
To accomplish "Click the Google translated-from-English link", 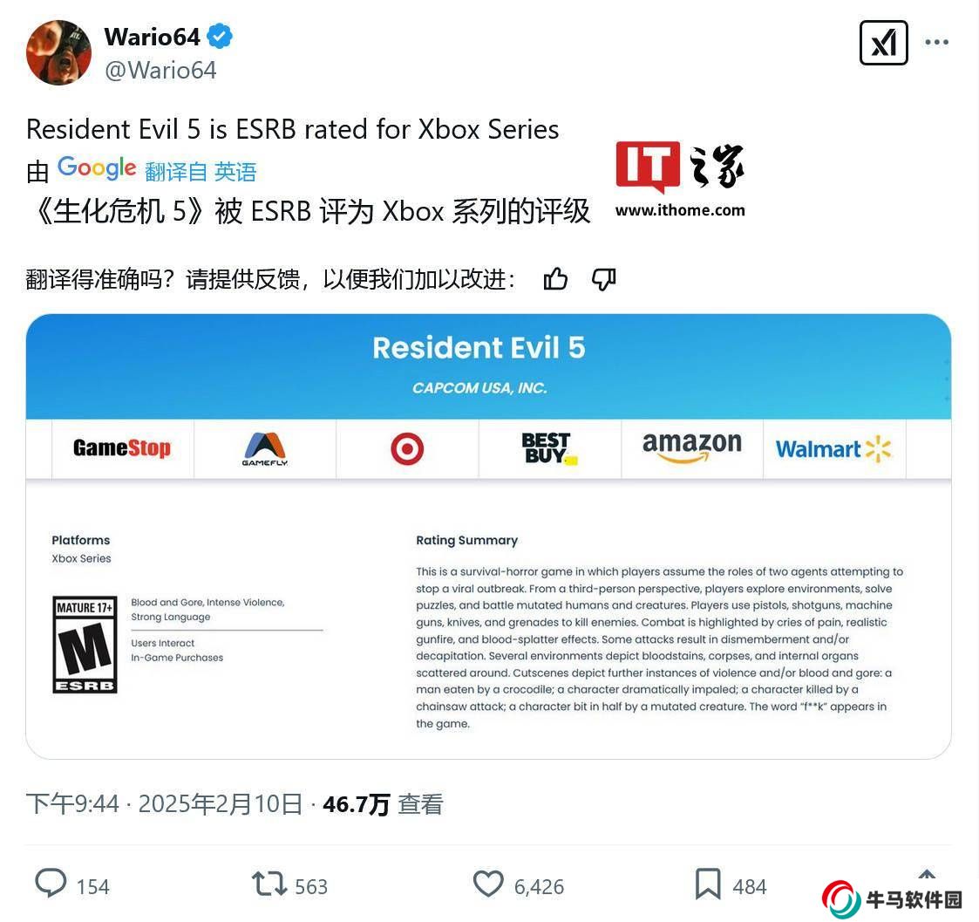I will (201, 171).
